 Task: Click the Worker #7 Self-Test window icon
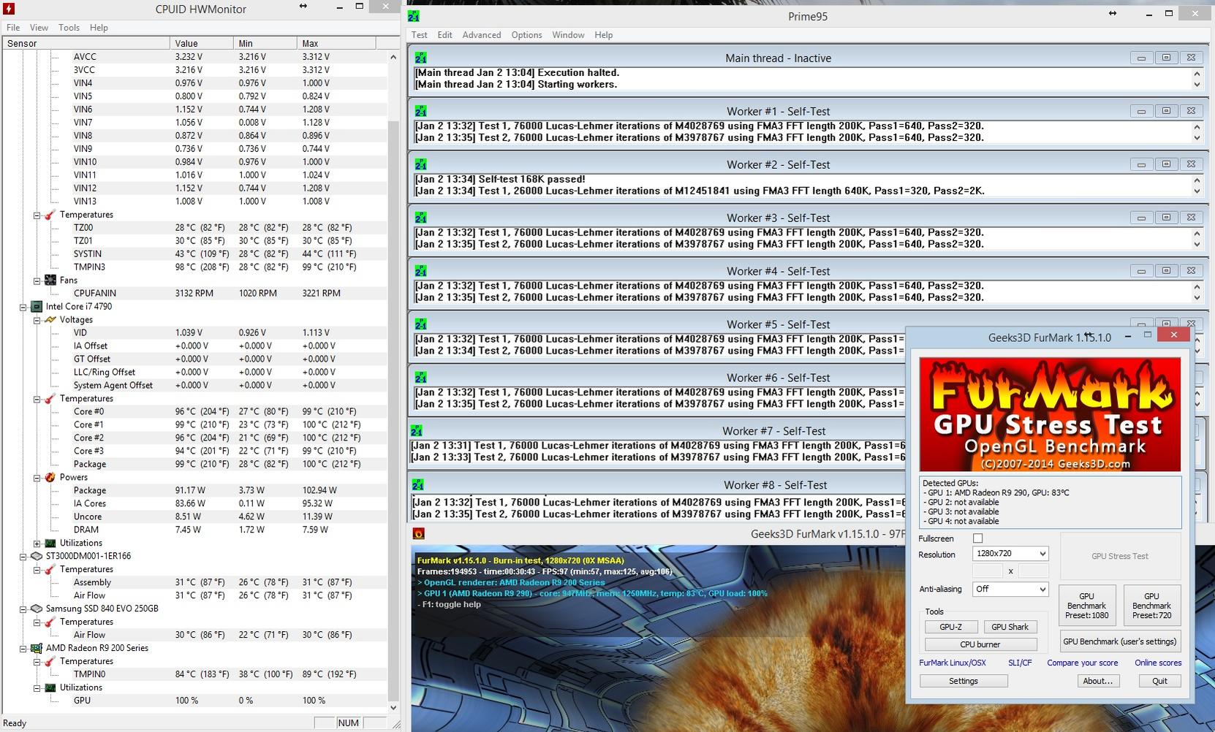coord(417,431)
